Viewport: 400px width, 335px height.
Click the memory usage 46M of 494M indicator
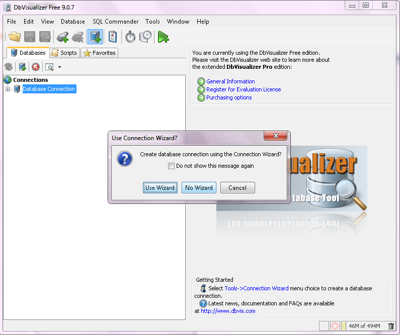tap(364, 326)
